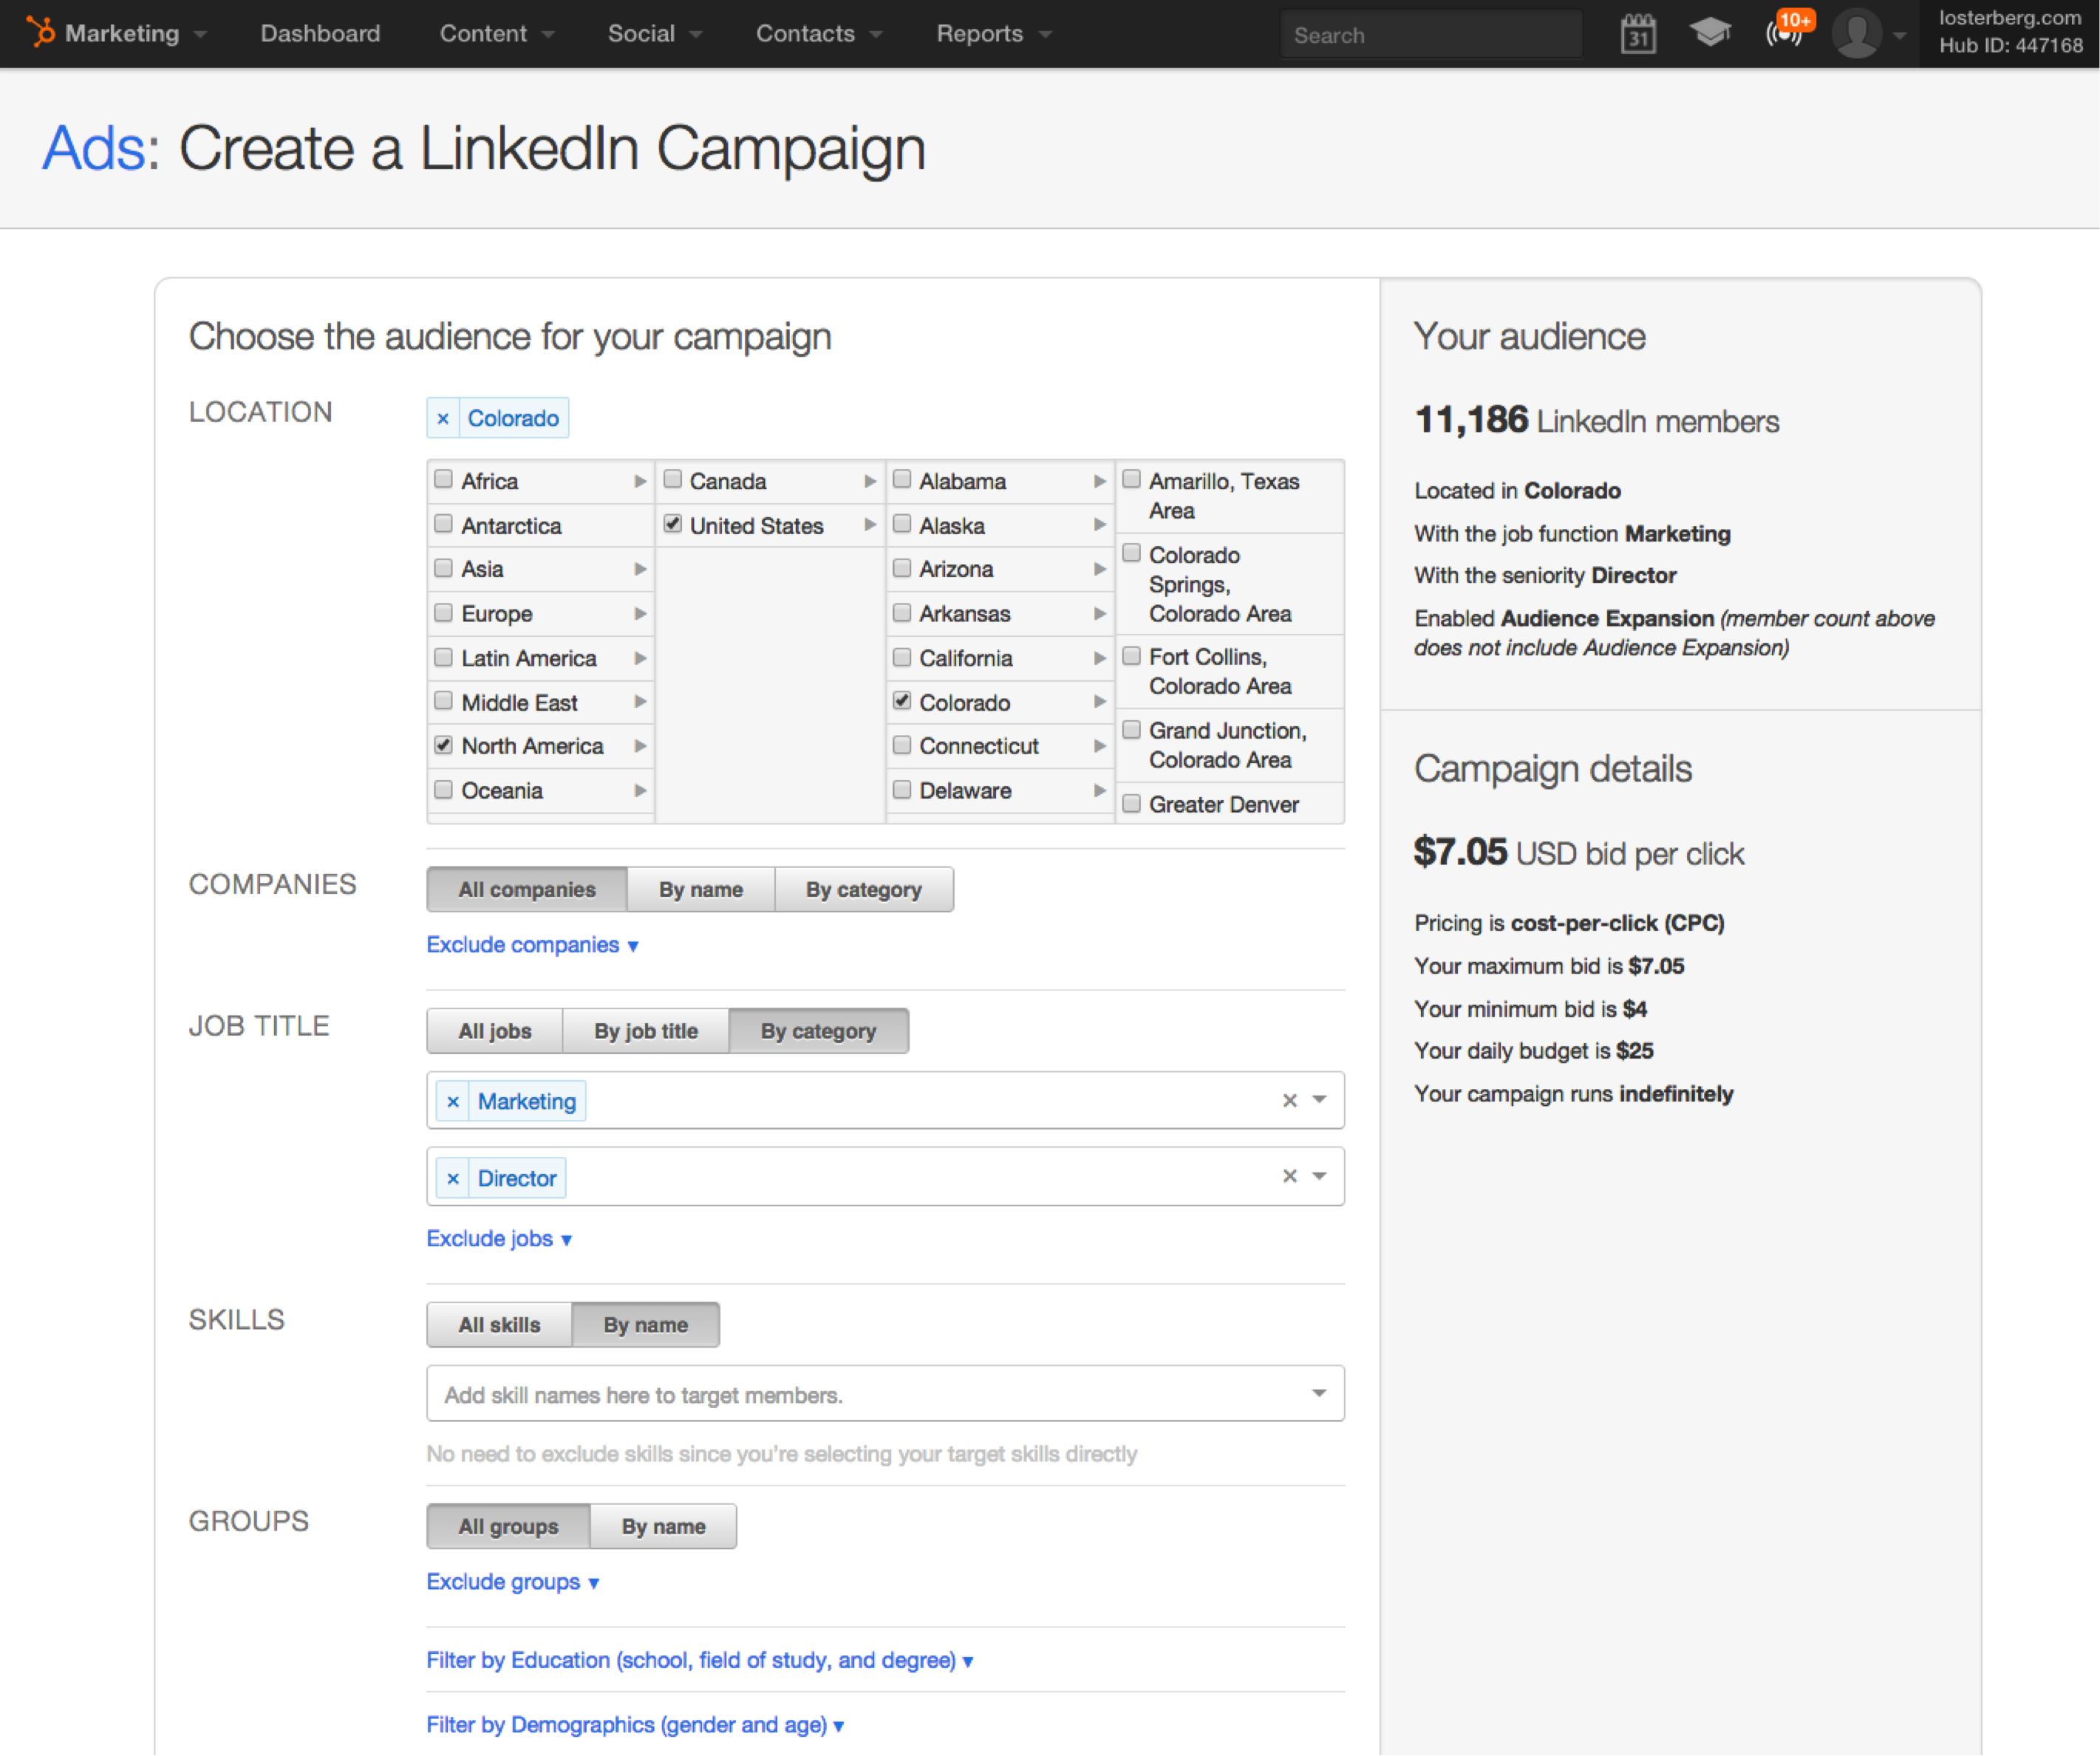Uncheck the North America checkbox

443,745
